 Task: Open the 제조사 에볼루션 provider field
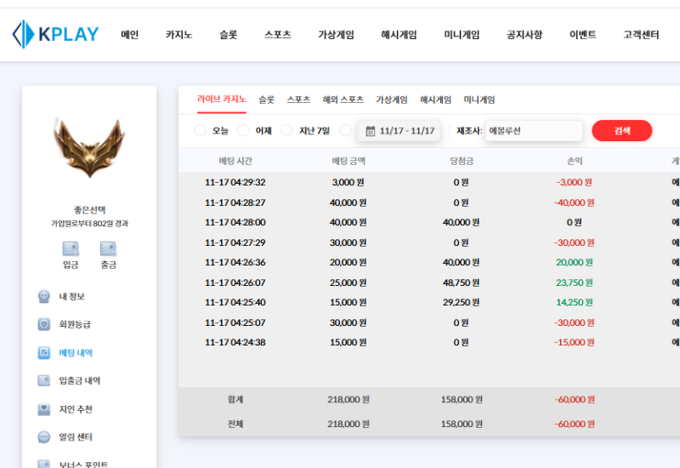tap(534, 131)
